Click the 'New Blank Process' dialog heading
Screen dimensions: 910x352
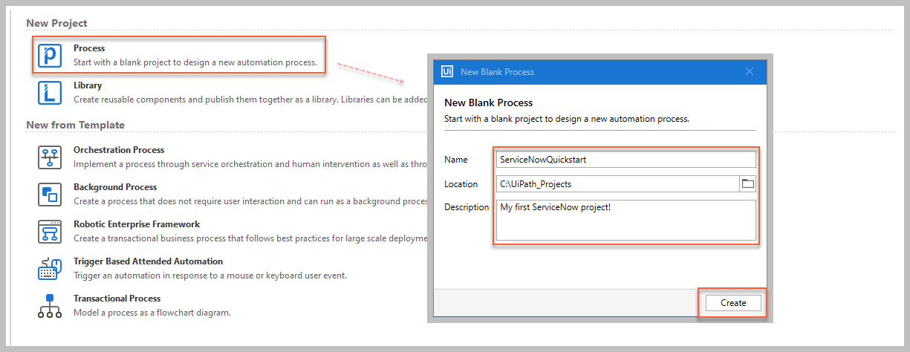point(488,102)
